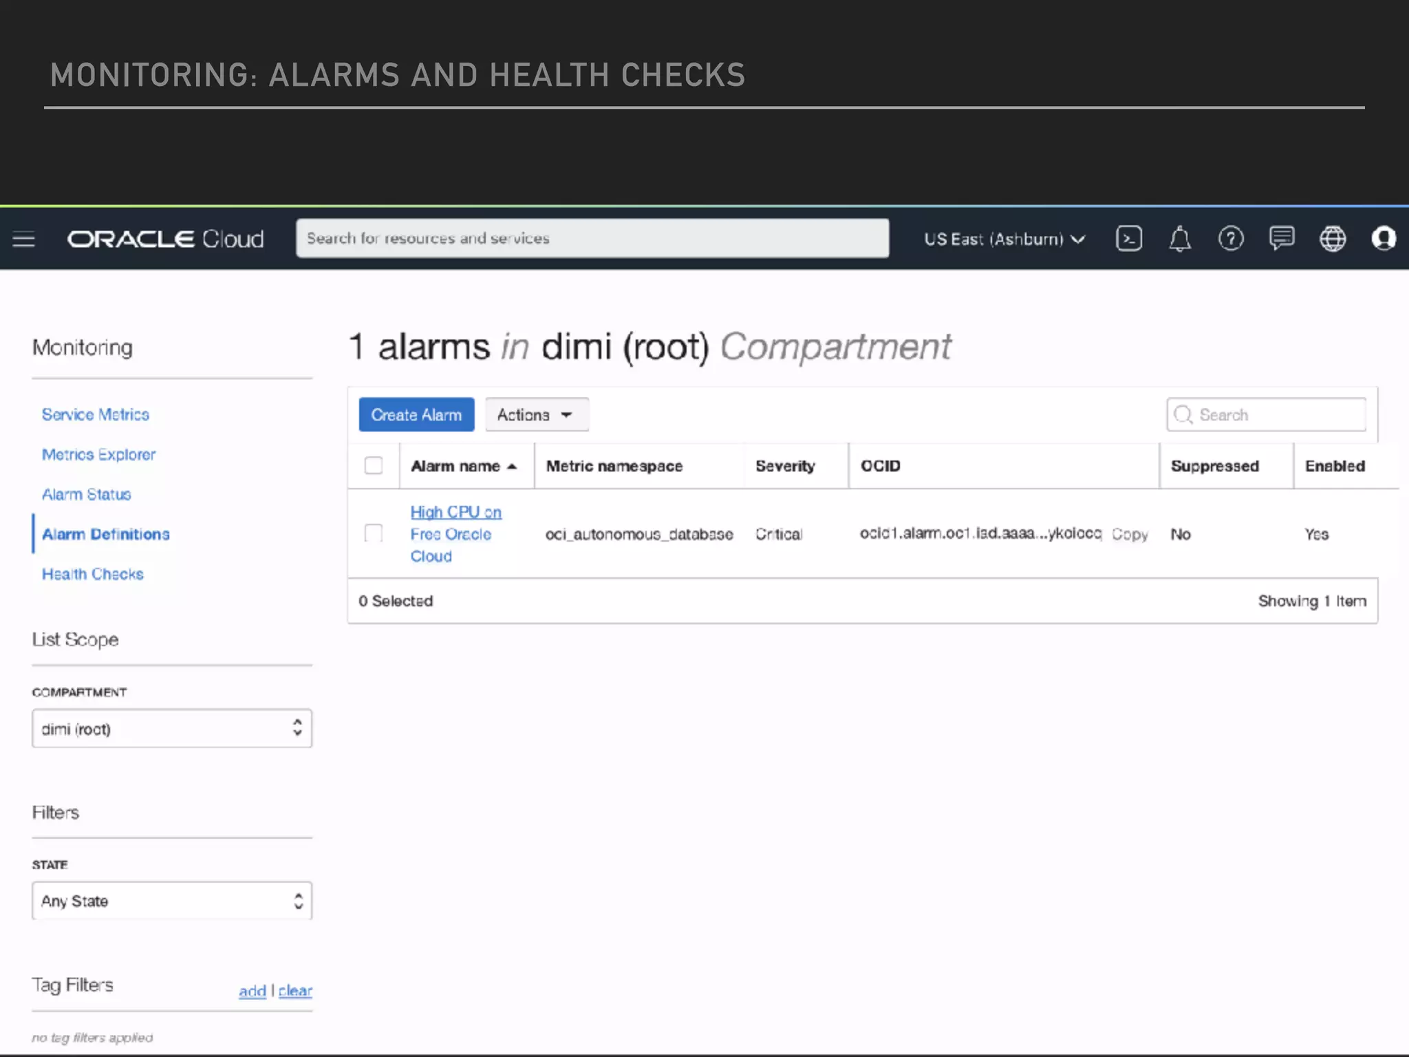Click the Metric namespace column header
This screenshot has width=1409, height=1057.
click(x=614, y=466)
